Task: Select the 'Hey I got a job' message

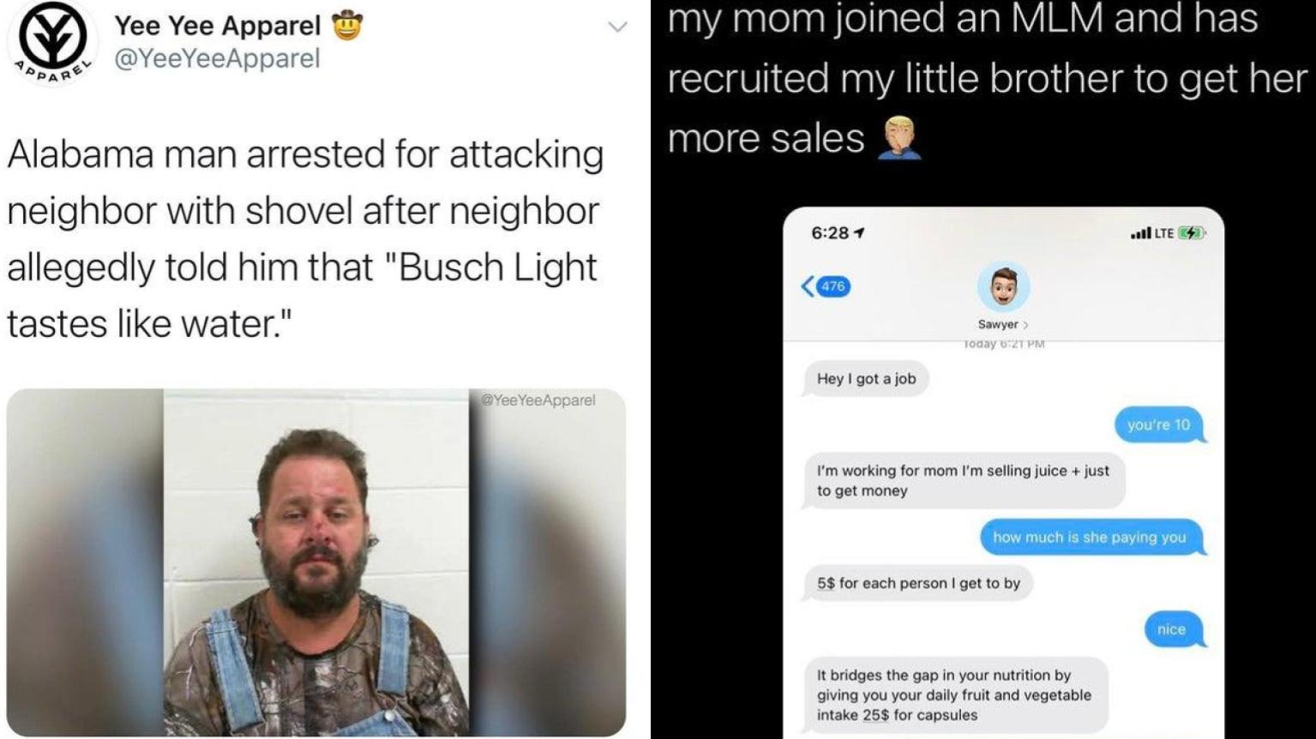Action: [x=866, y=379]
